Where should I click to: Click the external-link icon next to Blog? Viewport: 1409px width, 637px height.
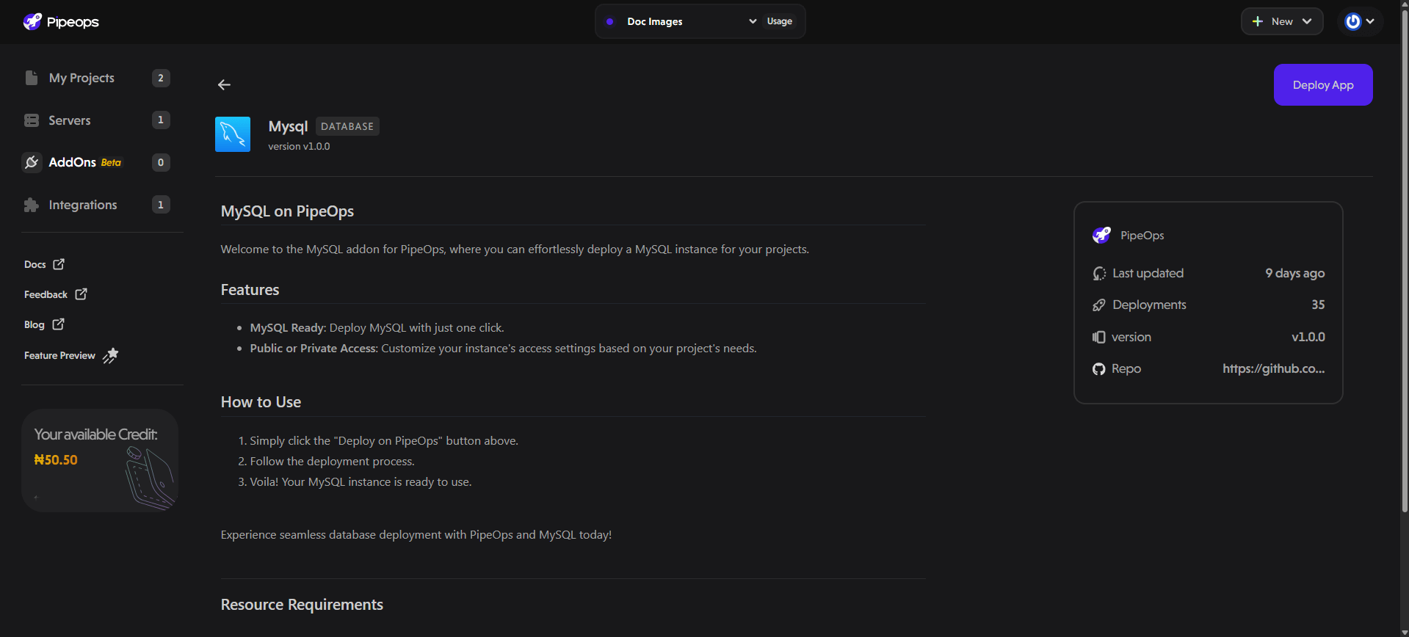[59, 324]
